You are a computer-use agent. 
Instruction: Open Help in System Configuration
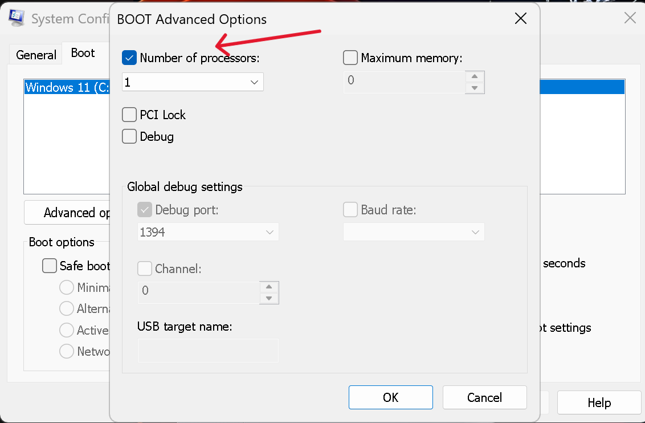(x=599, y=402)
